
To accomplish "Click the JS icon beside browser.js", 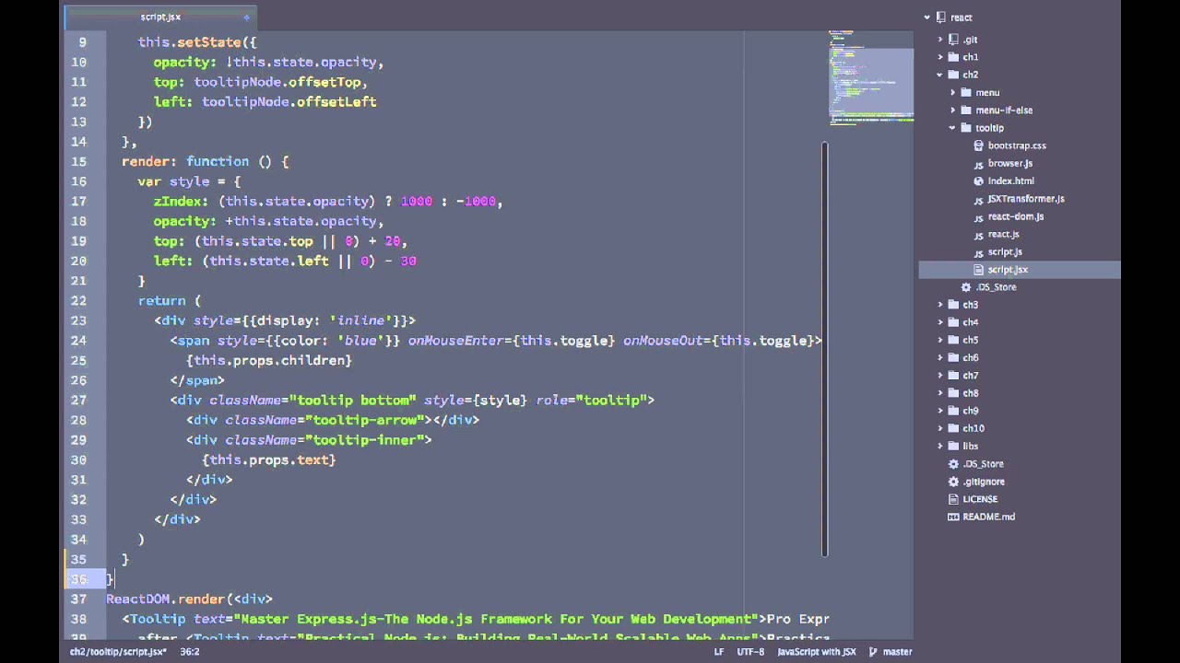I will pos(979,164).
